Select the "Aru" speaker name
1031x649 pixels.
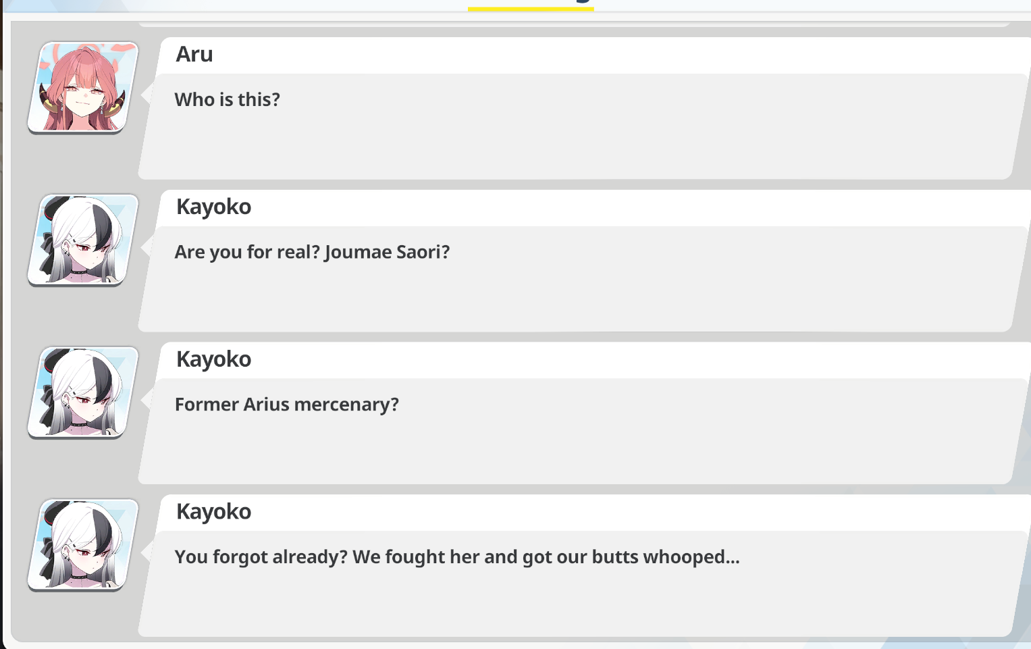(194, 55)
